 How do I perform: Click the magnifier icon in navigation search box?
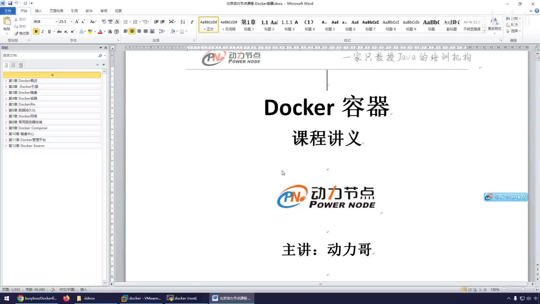[100, 55]
